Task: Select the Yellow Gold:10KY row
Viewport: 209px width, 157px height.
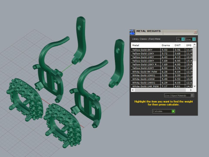Action: (x=162, y=54)
